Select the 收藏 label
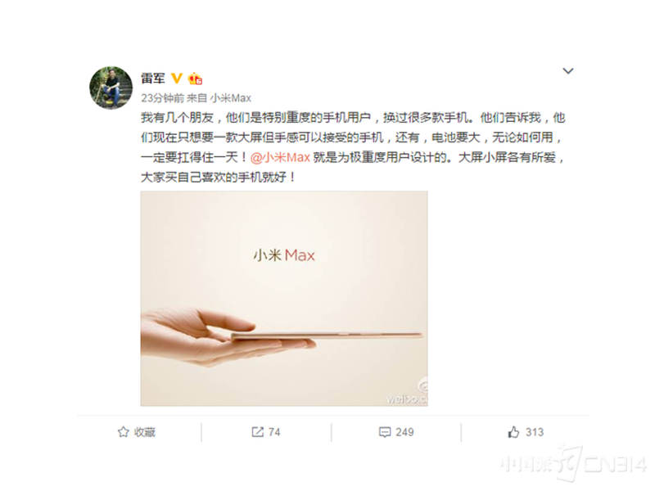 click(x=145, y=432)
